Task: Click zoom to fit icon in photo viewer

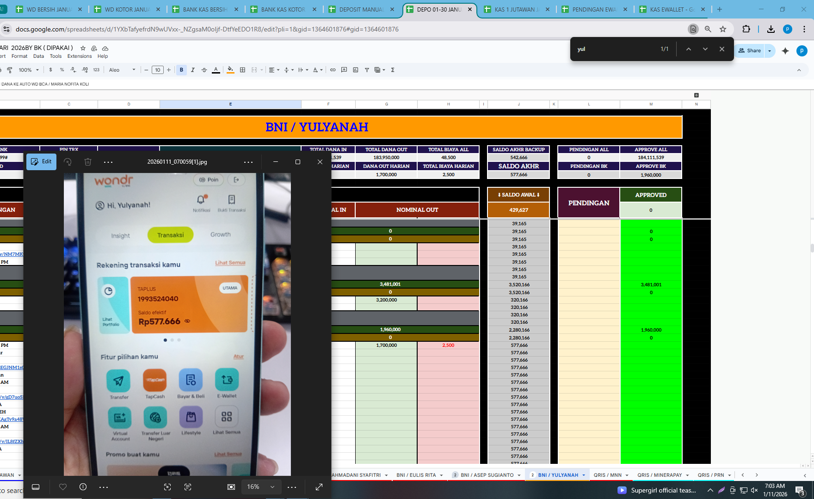Action: click(231, 487)
